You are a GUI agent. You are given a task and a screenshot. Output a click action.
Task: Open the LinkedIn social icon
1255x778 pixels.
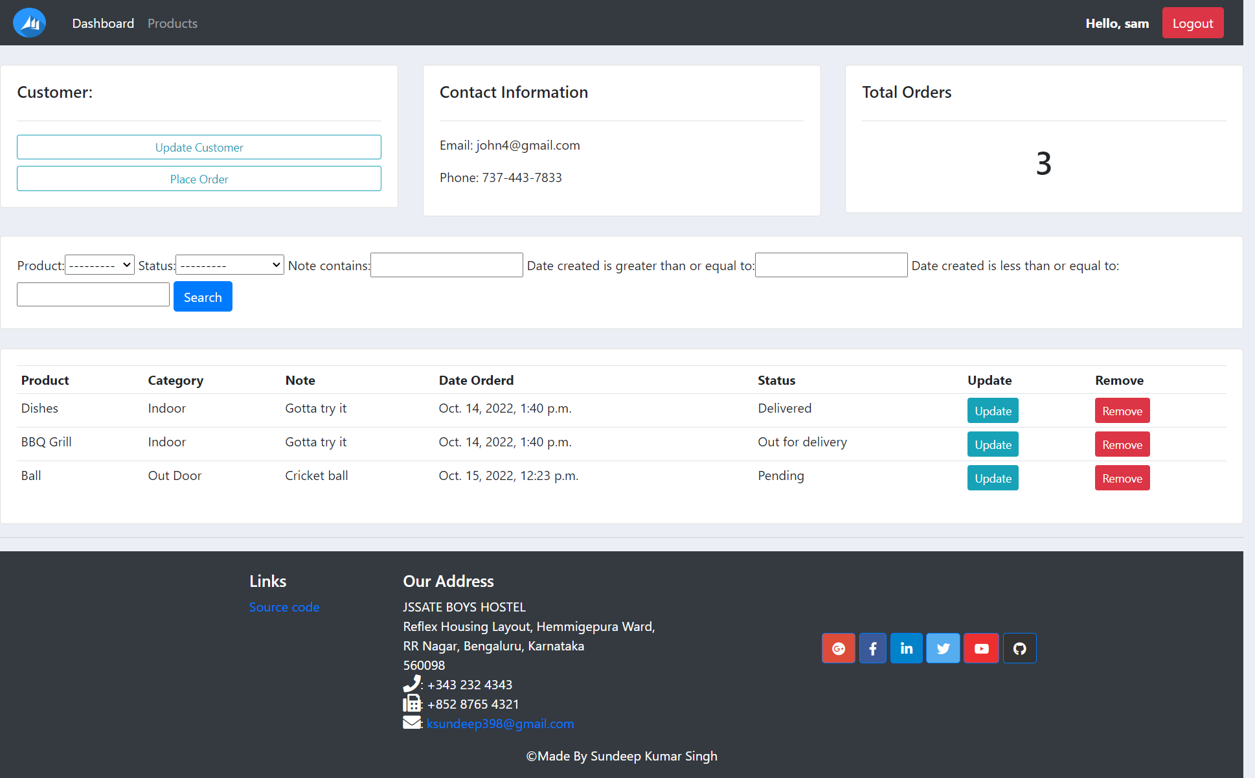pos(906,648)
